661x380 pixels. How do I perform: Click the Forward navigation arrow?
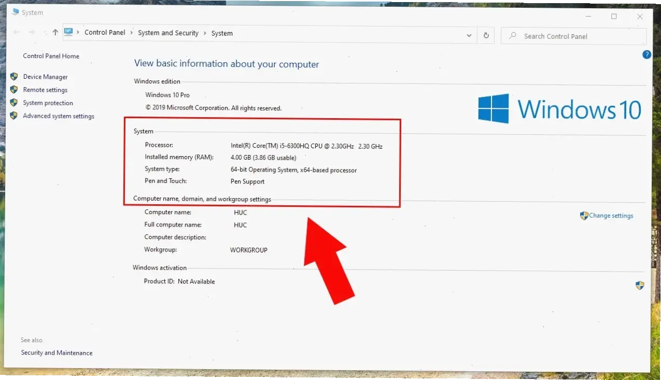pyautogui.click(x=32, y=32)
